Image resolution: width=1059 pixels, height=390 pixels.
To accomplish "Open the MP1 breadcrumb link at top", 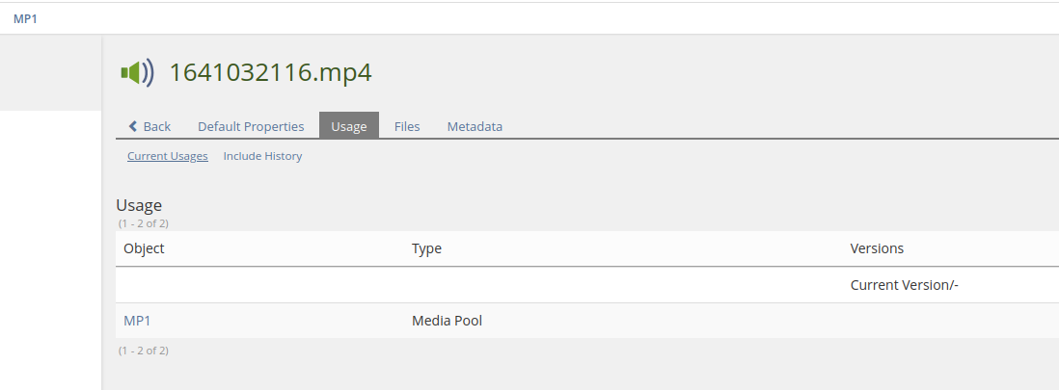I will [x=25, y=19].
